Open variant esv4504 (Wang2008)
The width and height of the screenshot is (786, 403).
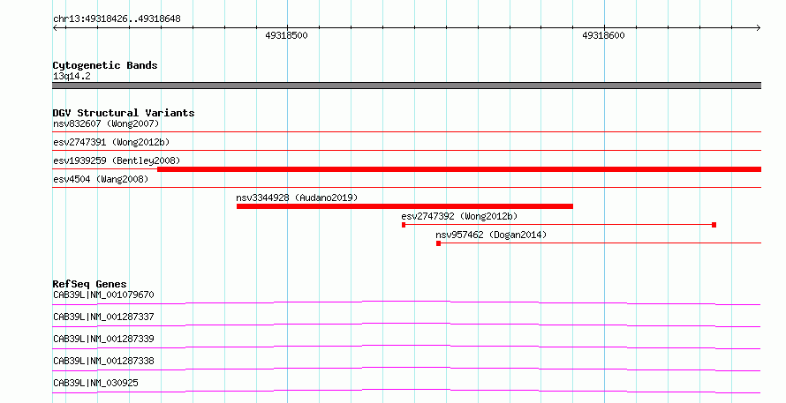[x=101, y=179]
